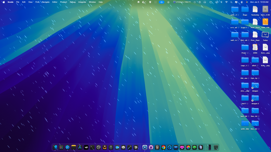271x152 pixels.
Task: Click the fan speed 2723rpm / 106.1°F readout
Action: pyautogui.click(x=182, y=2)
